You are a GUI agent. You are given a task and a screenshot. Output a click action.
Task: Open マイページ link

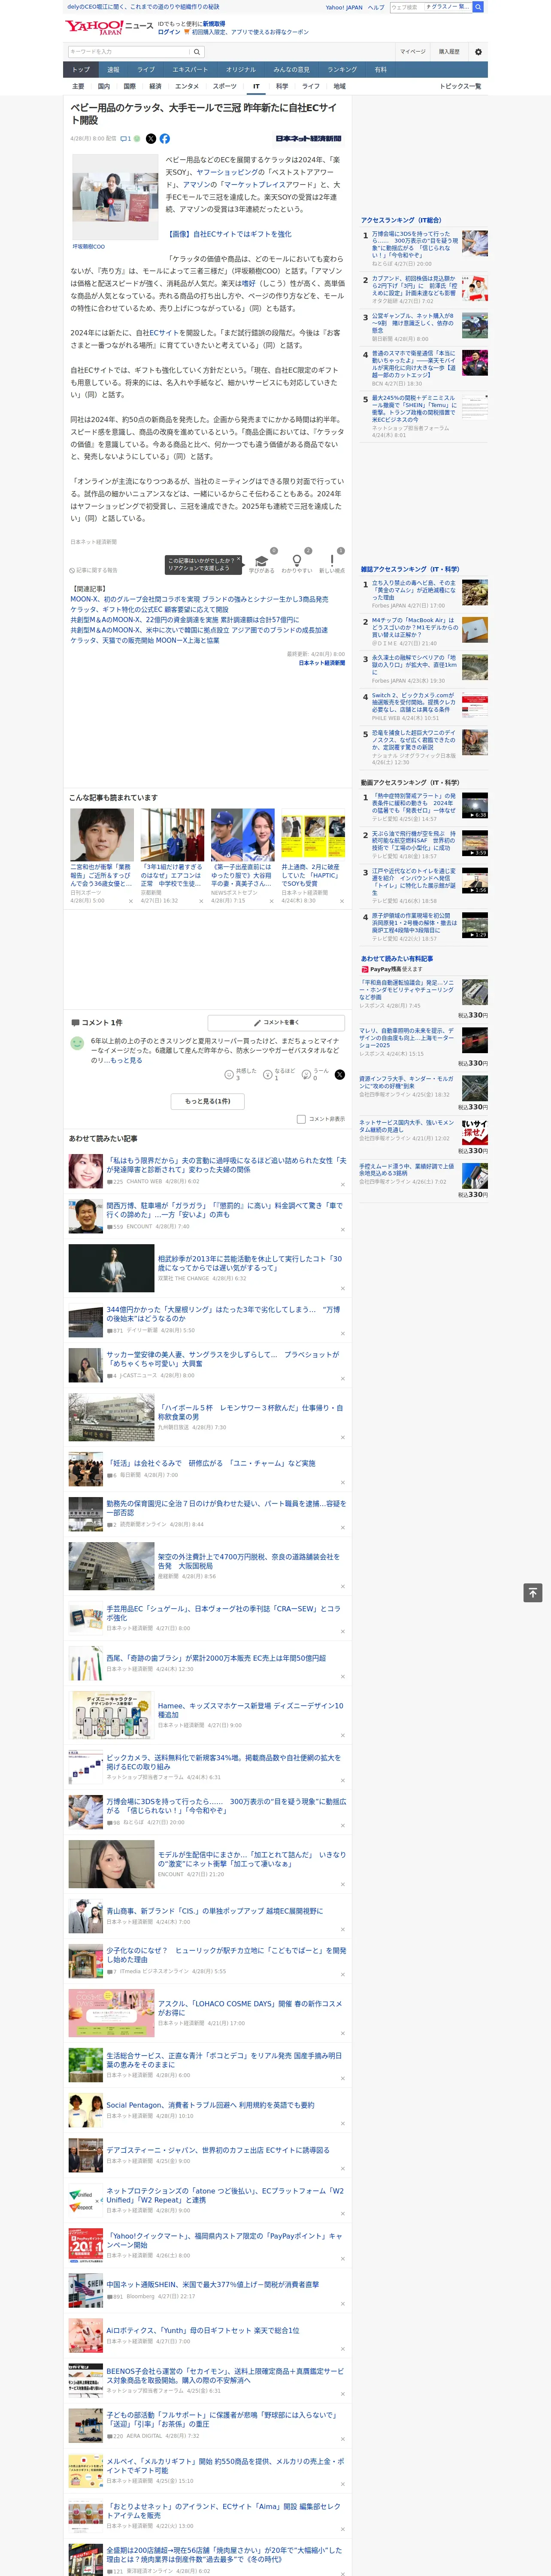[412, 52]
